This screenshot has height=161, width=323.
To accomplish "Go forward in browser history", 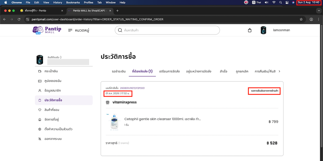I will coord(12,19).
